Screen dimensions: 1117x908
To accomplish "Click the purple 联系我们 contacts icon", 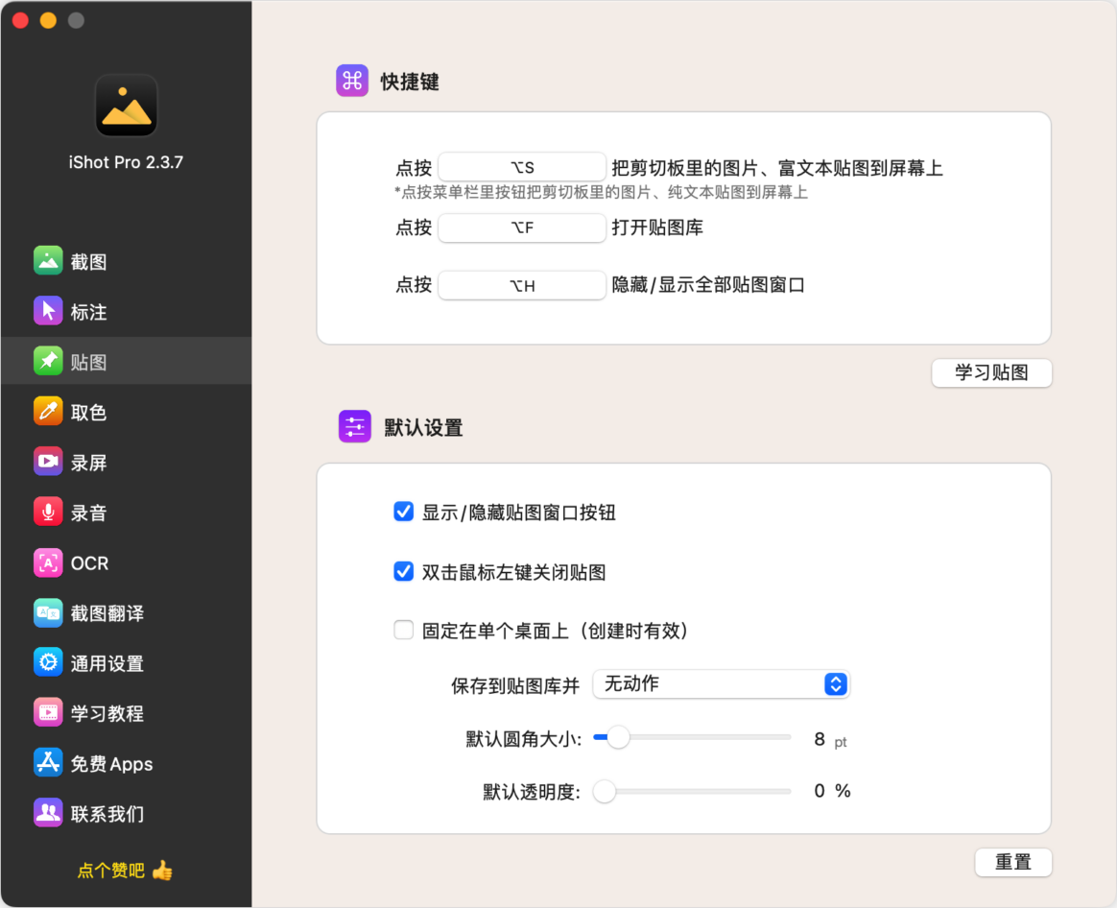I will point(48,813).
